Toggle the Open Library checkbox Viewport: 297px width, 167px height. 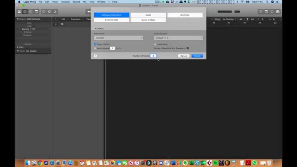point(95,44)
